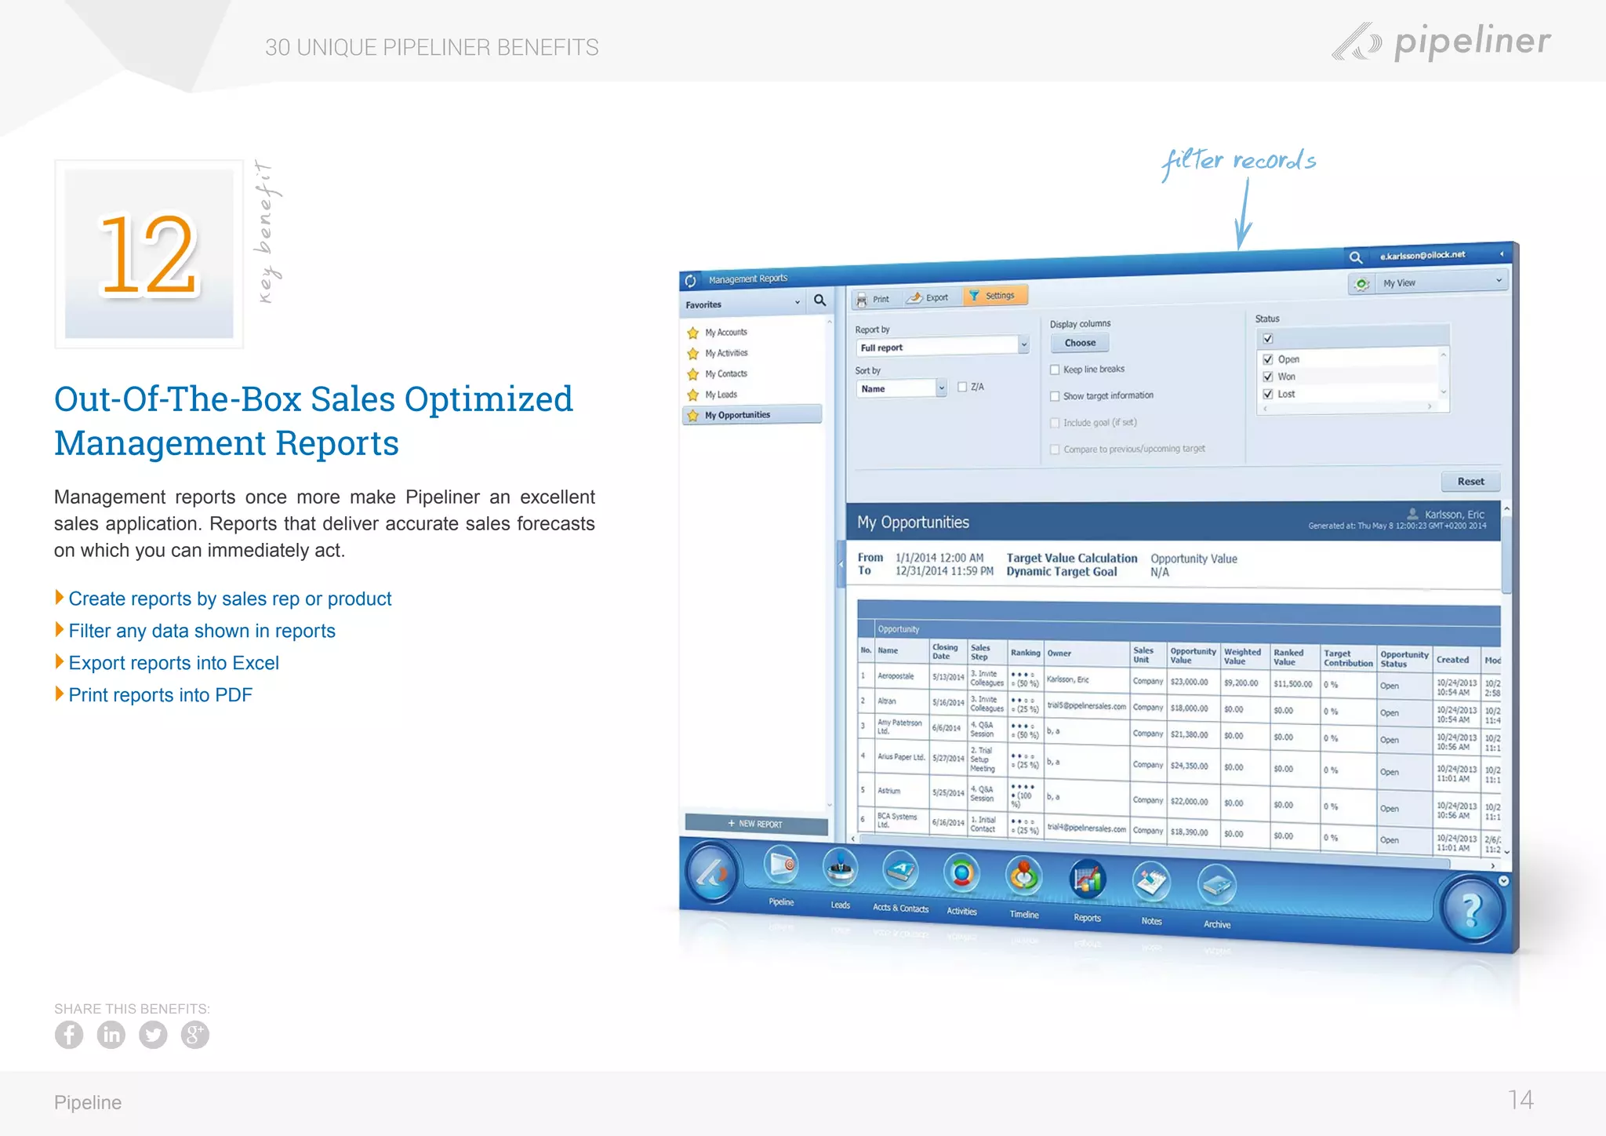This screenshot has height=1136, width=1606.
Task: Click the Choose display columns button
Action: tap(1080, 343)
